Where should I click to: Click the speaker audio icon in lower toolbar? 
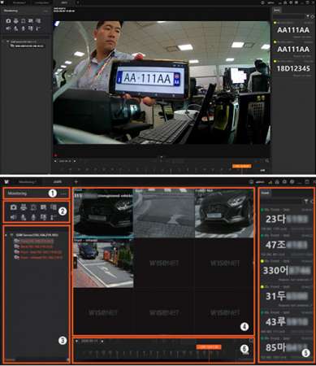tap(13, 217)
